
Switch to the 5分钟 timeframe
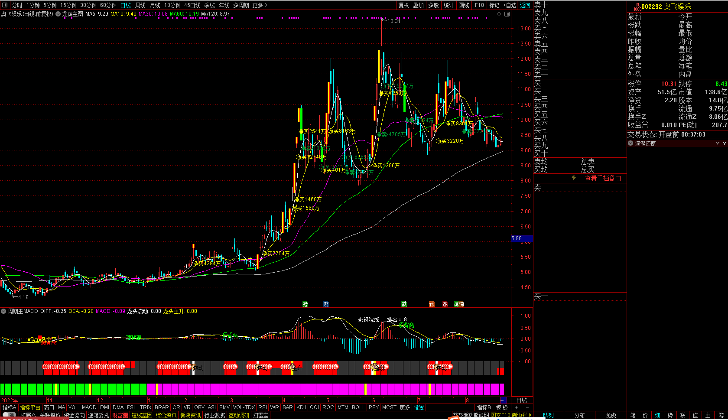tap(50, 5)
